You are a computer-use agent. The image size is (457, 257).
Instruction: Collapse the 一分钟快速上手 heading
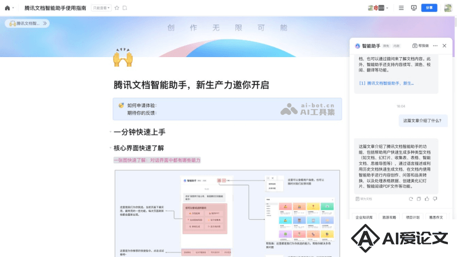[x=110, y=132]
